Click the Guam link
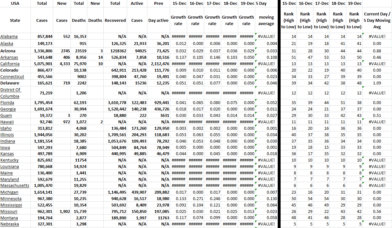 (6, 116)
